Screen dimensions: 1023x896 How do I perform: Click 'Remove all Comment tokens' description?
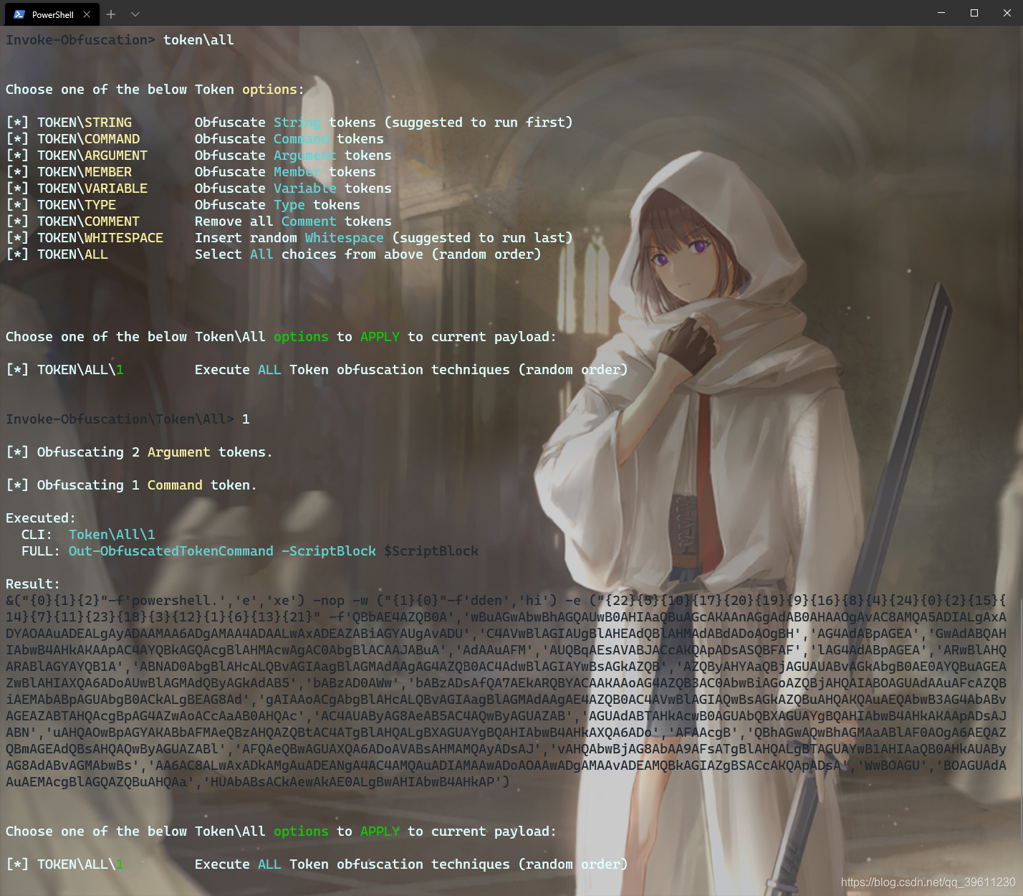tap(293, 221)
